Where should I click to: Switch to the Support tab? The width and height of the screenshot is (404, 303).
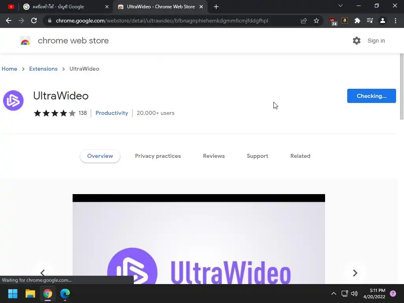257,156
